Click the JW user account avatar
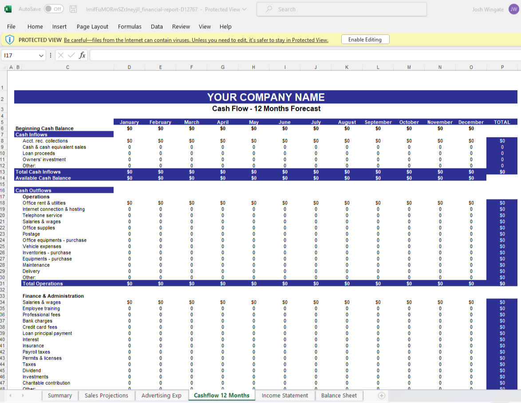Screen dimensions: 521x403 (x=513, y=9)
